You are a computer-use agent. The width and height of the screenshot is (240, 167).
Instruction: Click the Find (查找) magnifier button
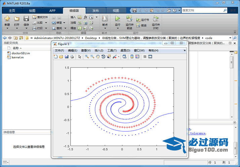pyautogui.click(x=57, y=28)
